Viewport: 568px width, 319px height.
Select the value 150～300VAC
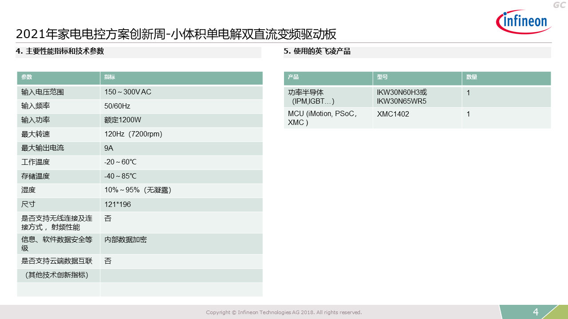[x=128, y=92]
